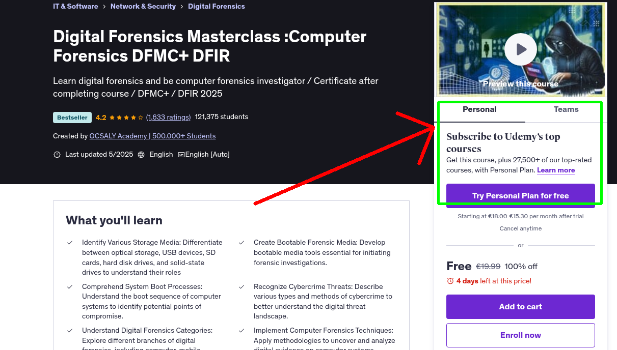Click the checkmark beside Implement Computer Forensics Techniques

[242, 331]
